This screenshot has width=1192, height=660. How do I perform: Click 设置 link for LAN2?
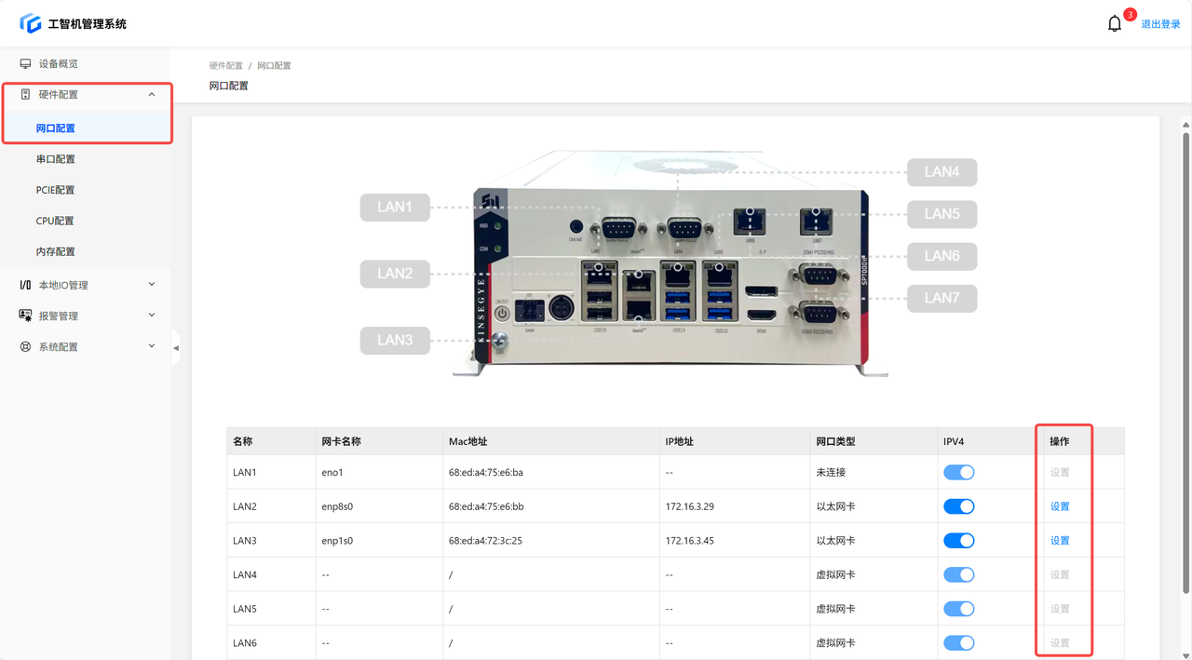(x=1060, y=506)
